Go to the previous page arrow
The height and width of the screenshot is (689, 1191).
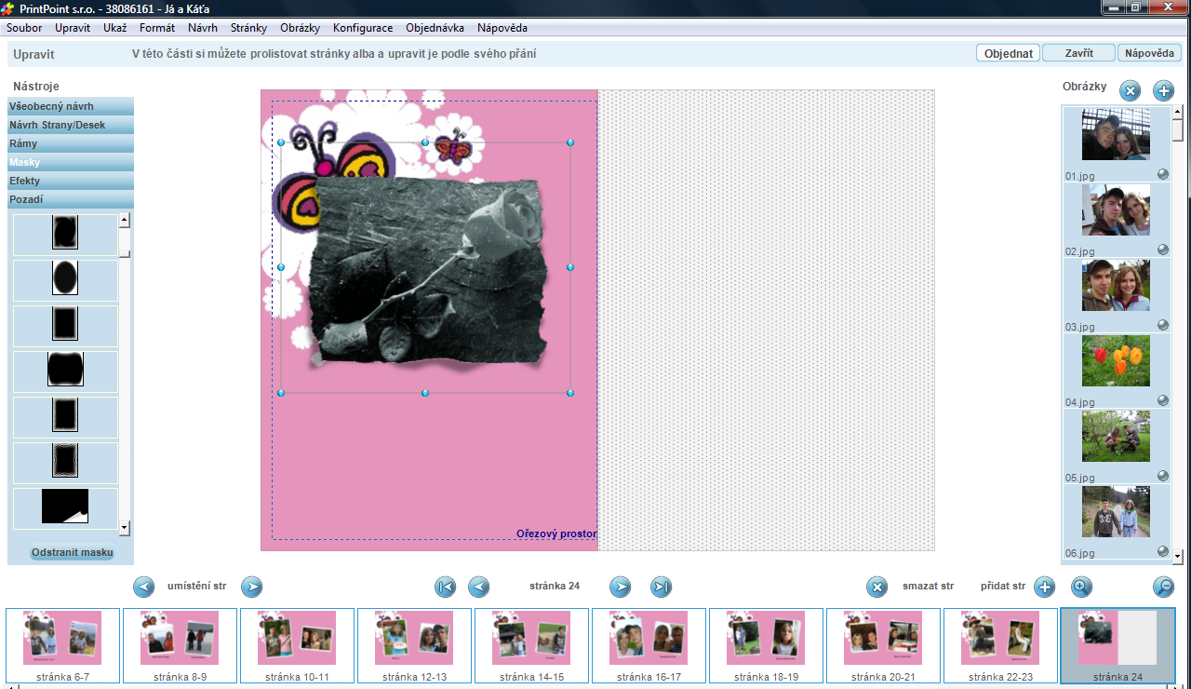[479, 587]
